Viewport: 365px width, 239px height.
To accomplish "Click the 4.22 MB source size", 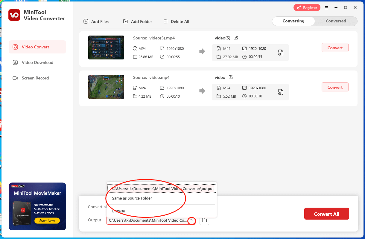I will point(145,96).
